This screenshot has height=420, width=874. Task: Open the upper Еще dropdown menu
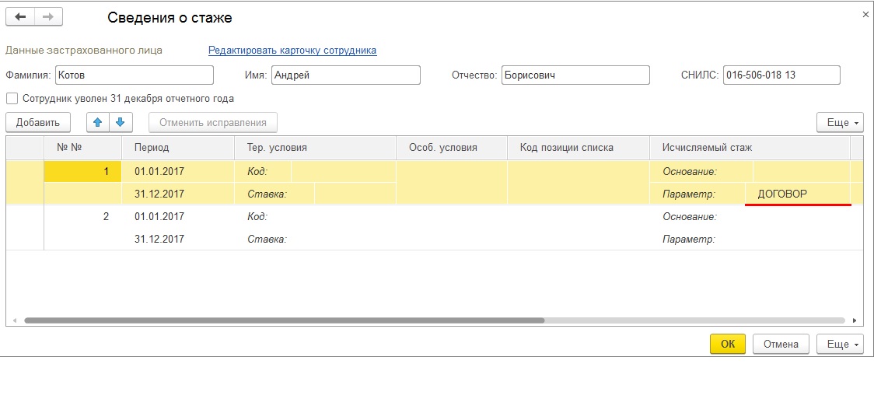click(x=839, y=122)
